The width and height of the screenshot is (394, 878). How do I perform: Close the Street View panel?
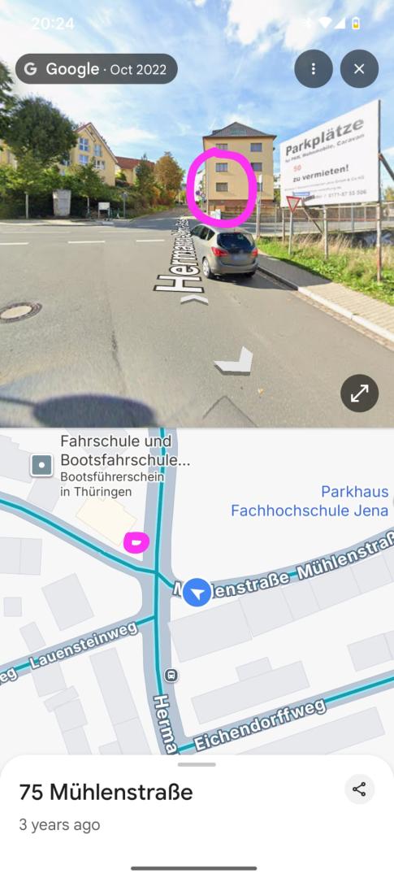click(359, 69)
